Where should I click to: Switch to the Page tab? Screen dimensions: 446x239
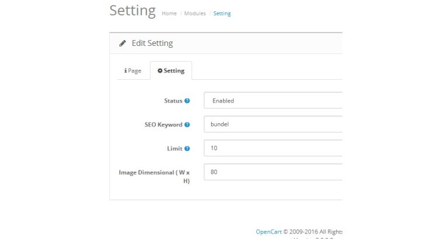point(133,70)
